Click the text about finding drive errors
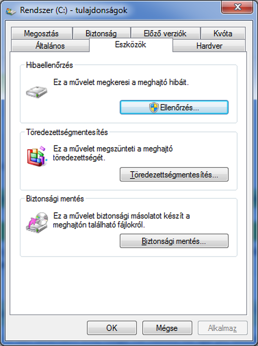The height and width of the screenshot is (346, 258). (x=121, y=82)
